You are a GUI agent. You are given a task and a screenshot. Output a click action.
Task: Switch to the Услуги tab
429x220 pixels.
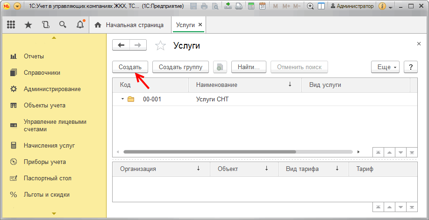point(186,25)
